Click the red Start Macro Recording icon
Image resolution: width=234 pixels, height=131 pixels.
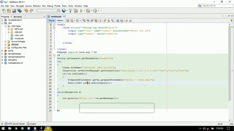point(127,21)
